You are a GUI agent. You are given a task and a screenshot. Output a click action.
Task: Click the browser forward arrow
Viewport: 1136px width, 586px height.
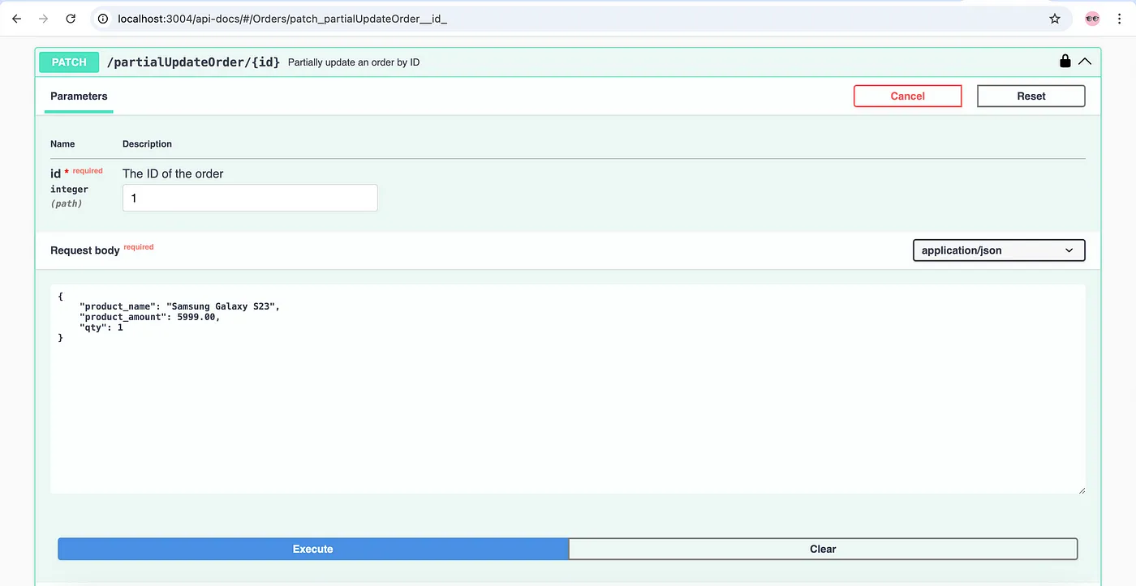(x=44, y=19)
